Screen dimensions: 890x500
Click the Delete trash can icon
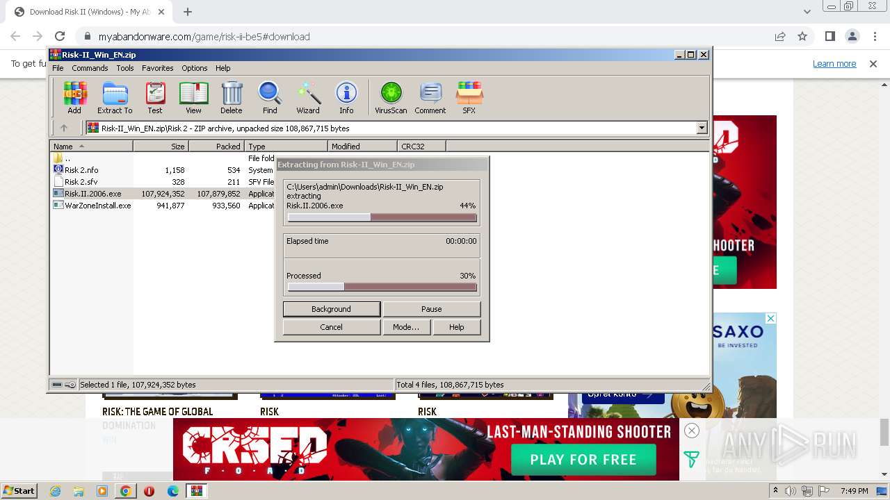232,97
